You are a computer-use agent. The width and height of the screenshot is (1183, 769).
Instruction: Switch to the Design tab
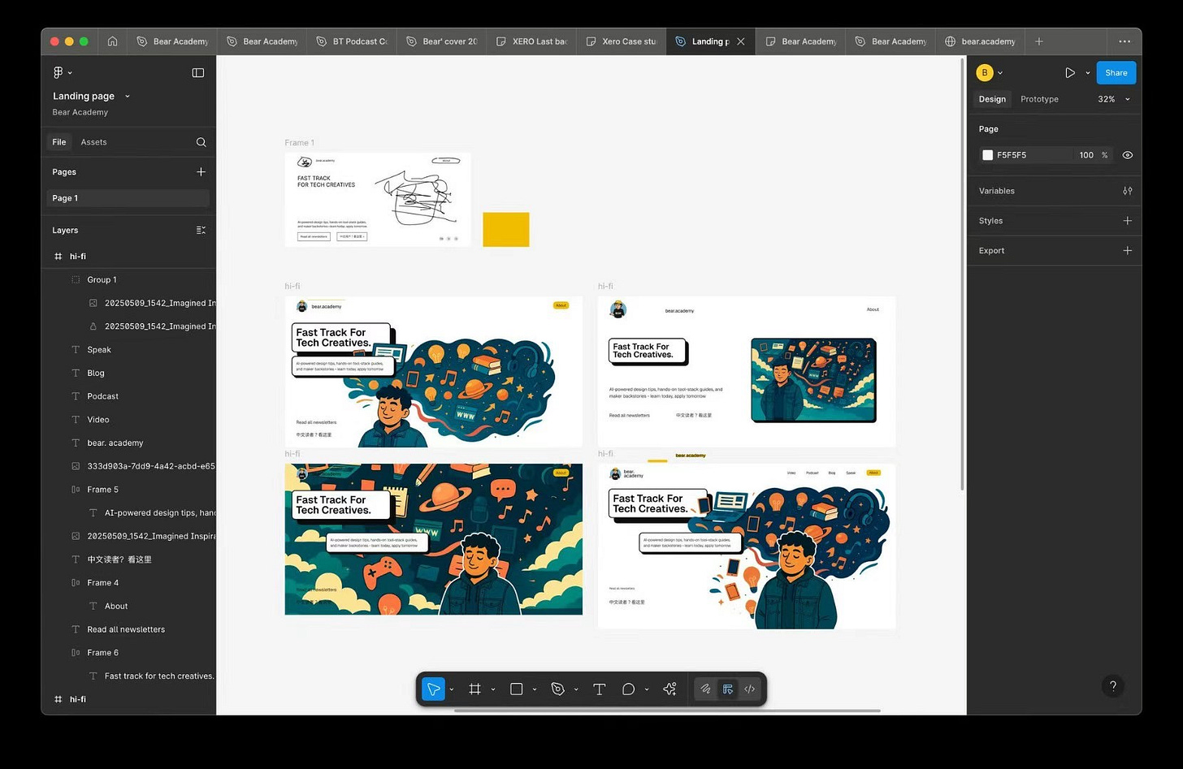click(x=992, y=99)
